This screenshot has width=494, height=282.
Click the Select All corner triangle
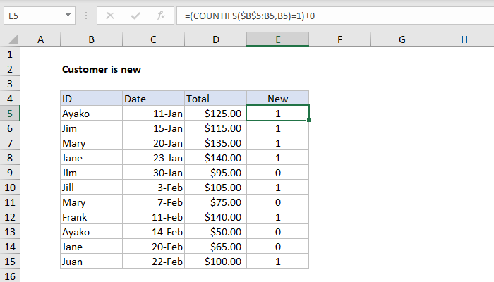[11, 40]
